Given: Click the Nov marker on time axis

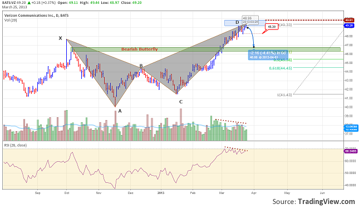Looking at the screenshot, I should 99,193.
